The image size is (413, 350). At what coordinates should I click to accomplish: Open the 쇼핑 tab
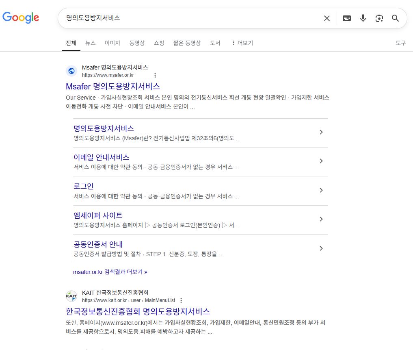tap(159, 43)
